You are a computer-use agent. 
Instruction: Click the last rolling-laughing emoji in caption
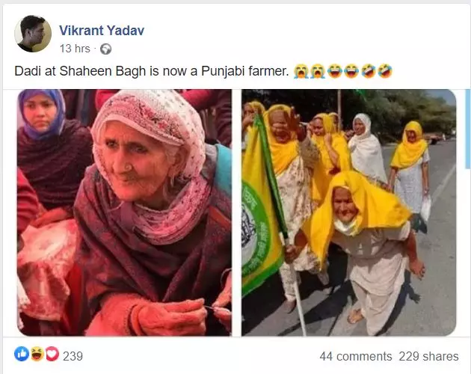[385, 71]
